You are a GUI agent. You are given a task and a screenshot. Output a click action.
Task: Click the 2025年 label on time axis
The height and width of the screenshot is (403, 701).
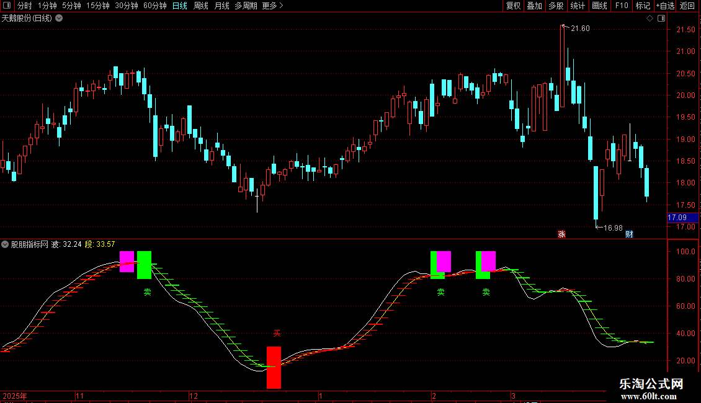(x=15, y=396)
